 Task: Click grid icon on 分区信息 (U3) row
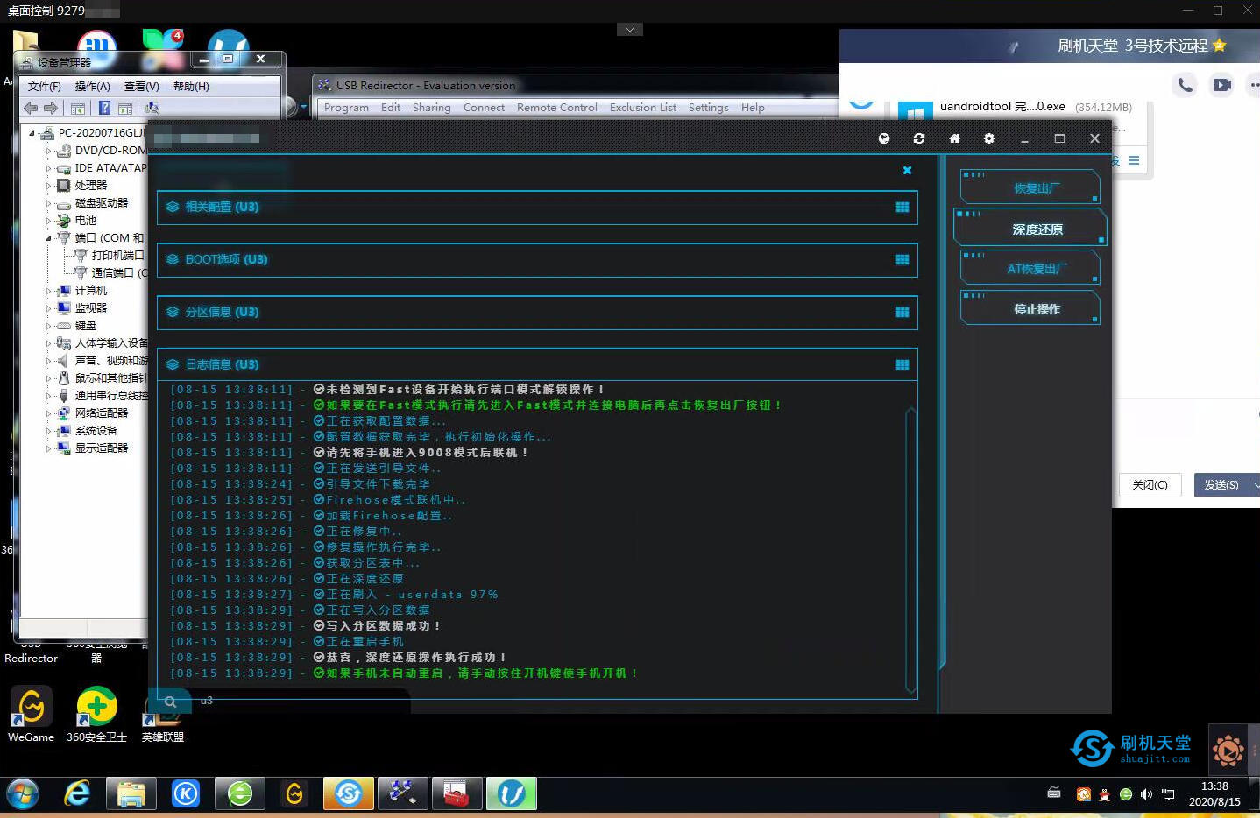(903, 313)
